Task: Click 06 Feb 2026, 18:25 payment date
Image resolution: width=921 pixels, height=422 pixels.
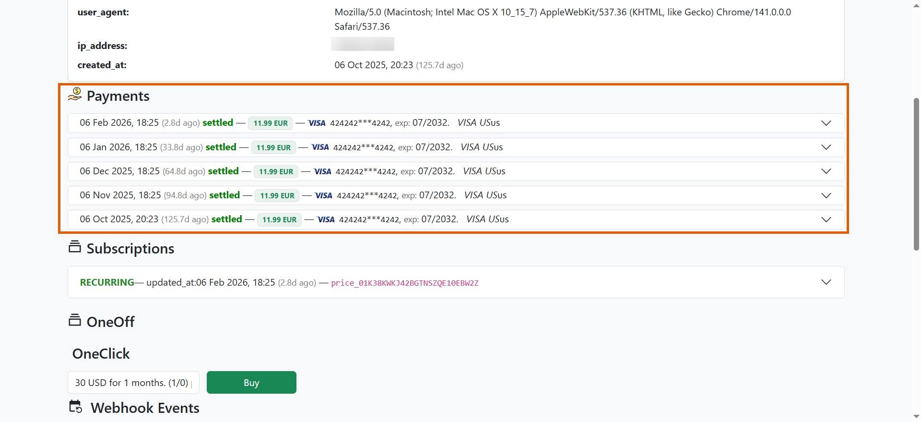Action: coord(119,122)
